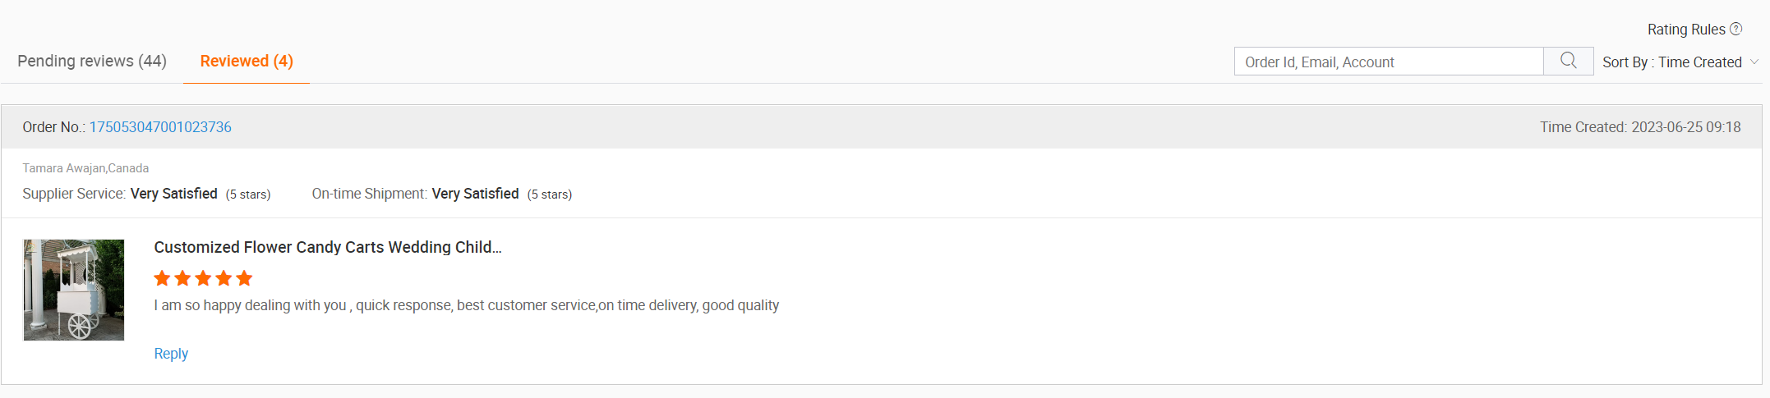Click the second orange rating star

(182, 278)
